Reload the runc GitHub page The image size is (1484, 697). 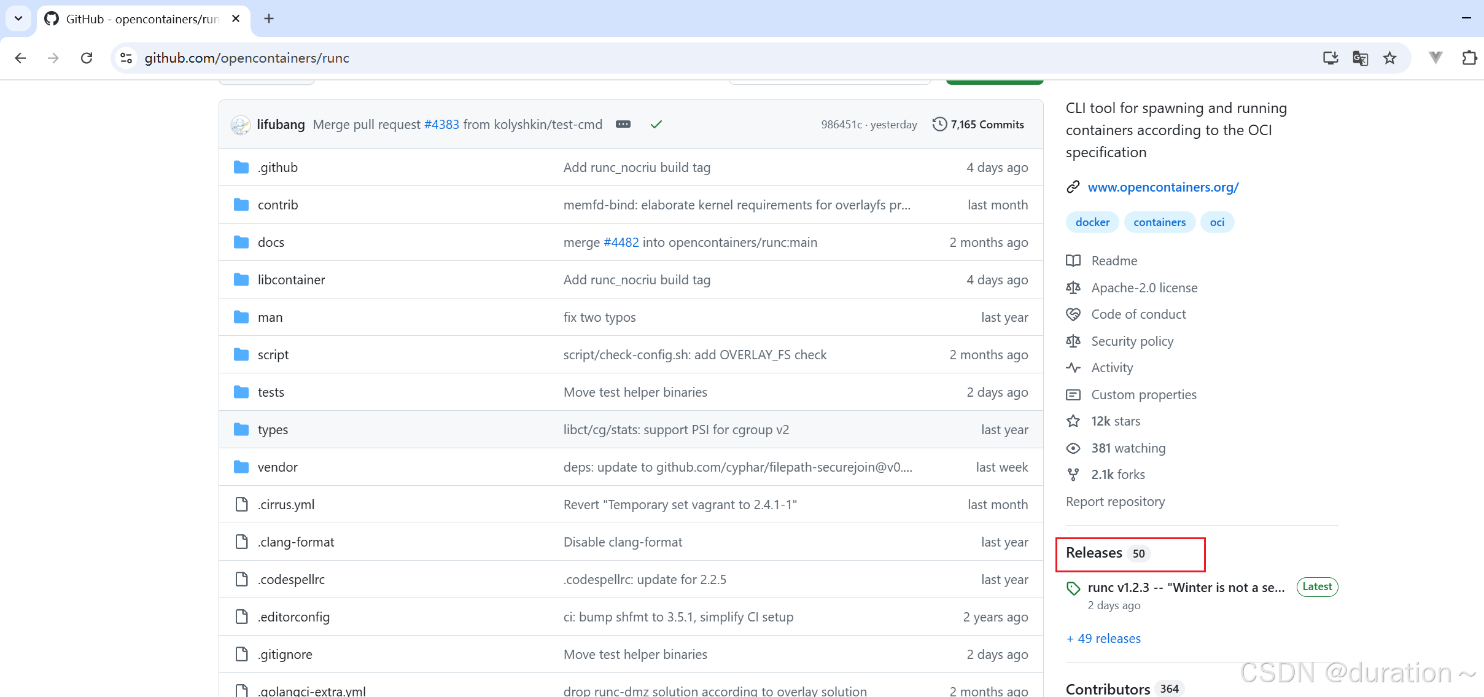(87, 58)
